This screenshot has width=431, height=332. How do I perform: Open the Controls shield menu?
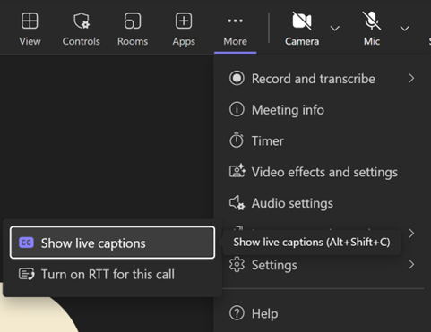(81, 30)
